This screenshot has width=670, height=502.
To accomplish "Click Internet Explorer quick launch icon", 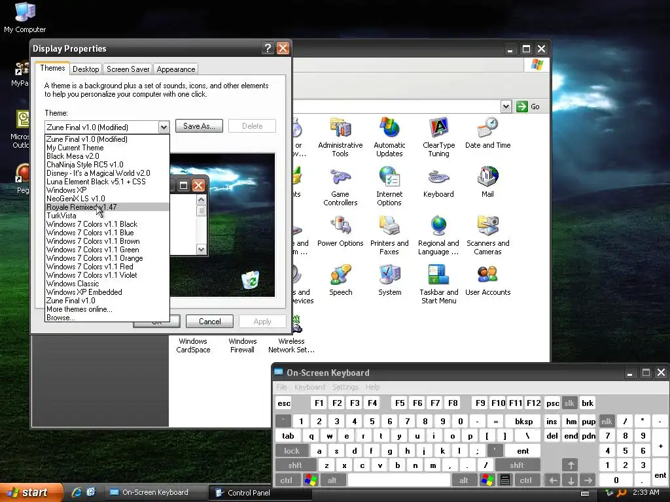I will [x=77, y=492].
